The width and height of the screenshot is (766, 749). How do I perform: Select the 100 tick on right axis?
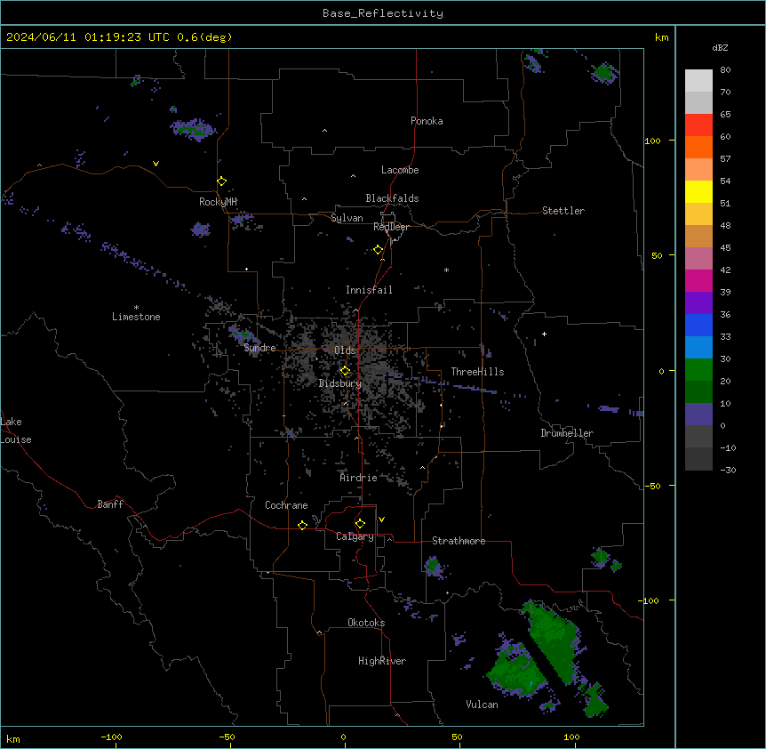coord(652,141)
